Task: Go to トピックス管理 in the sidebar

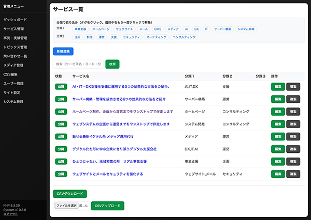Action: (16, 47)
